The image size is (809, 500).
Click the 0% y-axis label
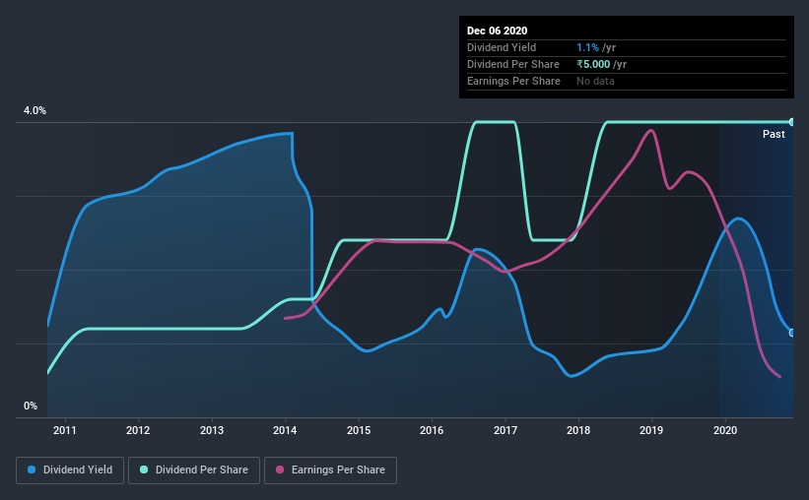(x=31, y=406)
